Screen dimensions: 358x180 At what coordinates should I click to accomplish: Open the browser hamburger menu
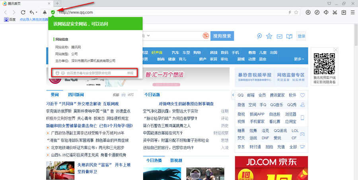[x=353, y=12]
